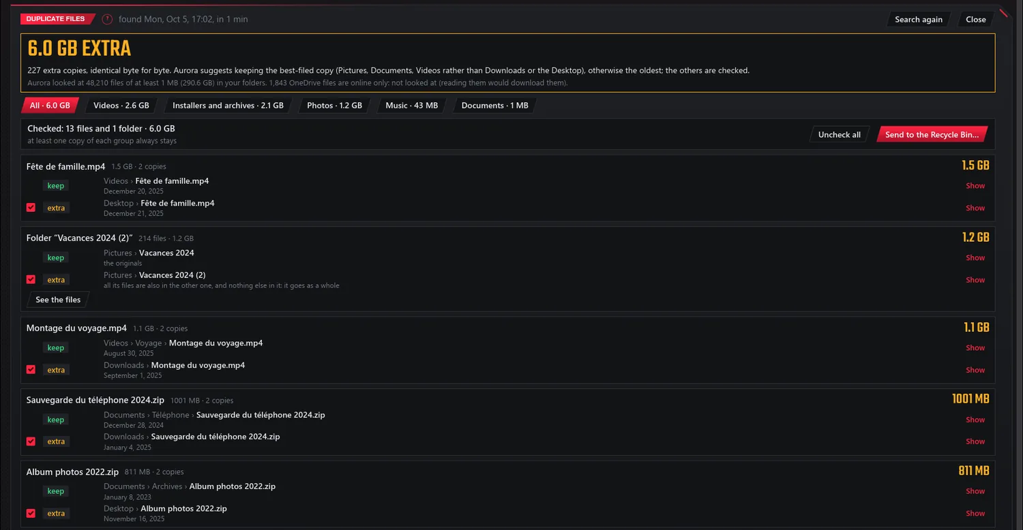Click the Album photos 2022.zip group title

pos(73,471)
